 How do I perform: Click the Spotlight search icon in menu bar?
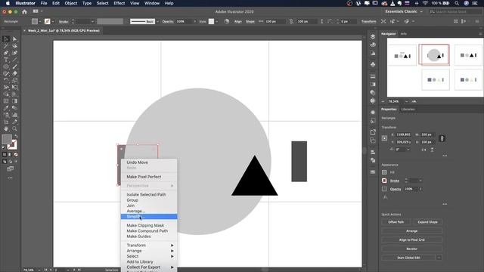457,3
